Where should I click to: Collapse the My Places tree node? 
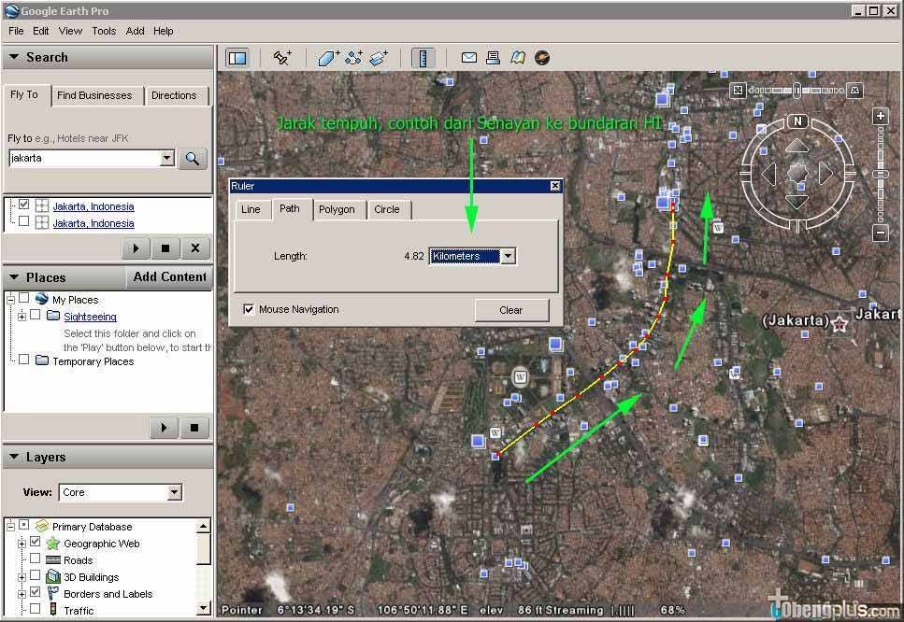click(10, 300)
